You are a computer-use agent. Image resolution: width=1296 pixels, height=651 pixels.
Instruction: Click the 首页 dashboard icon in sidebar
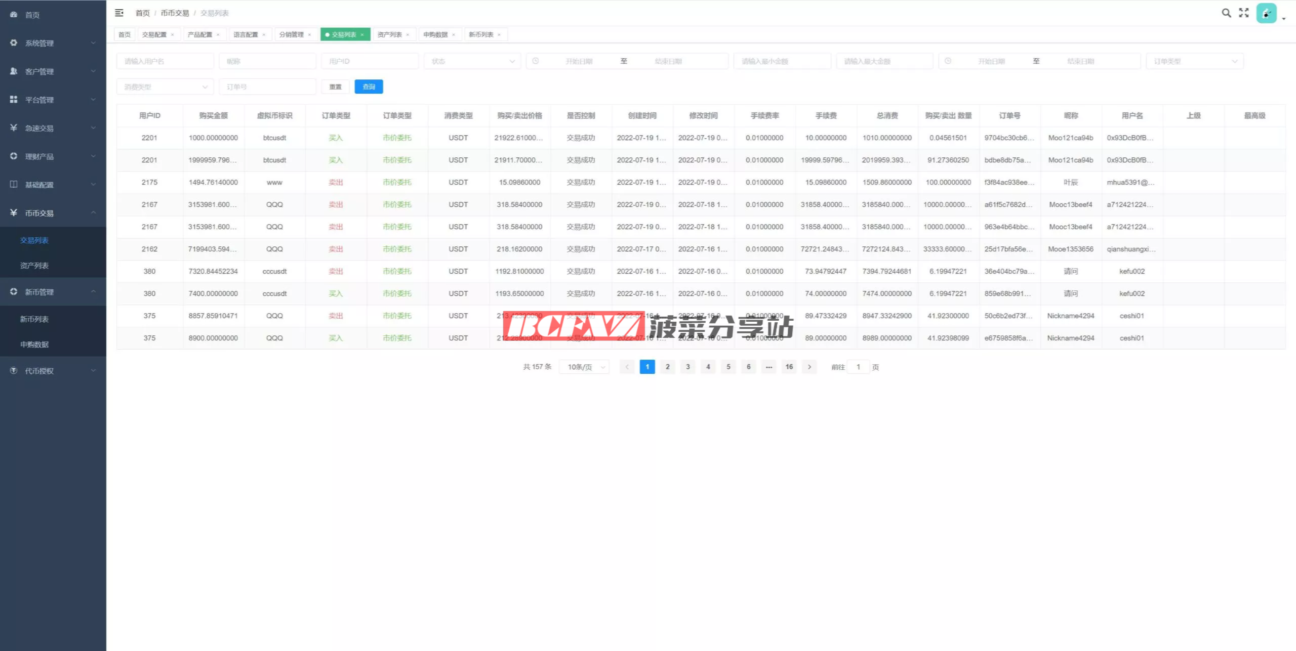click(14, 15)
